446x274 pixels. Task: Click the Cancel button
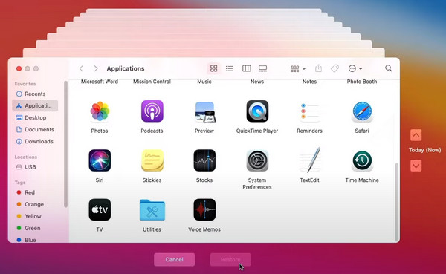(175, 259)
